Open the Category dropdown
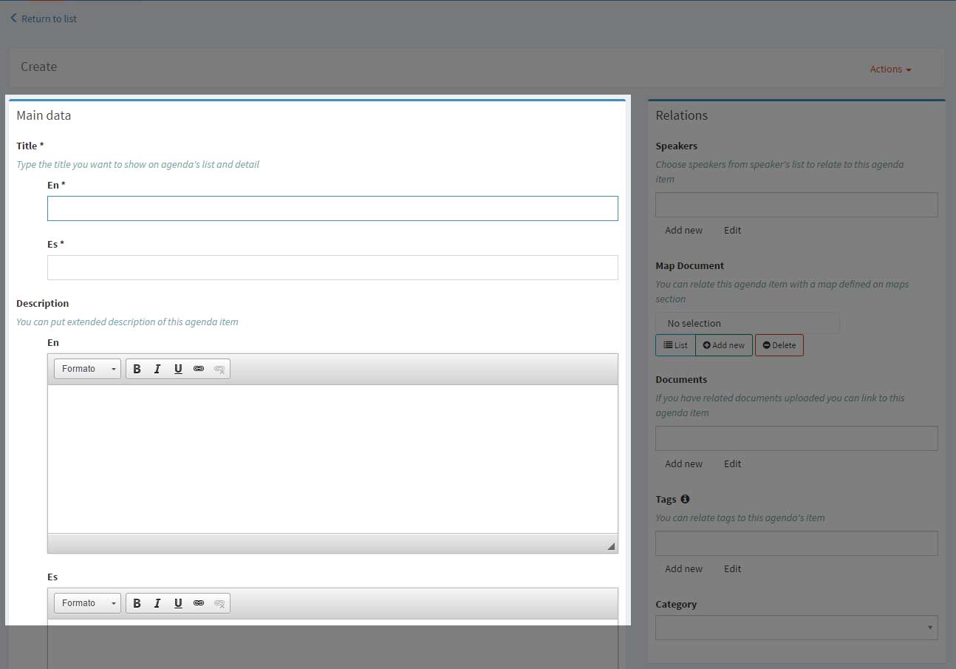Viewport: 956px width, 669px height. (796, 628)
